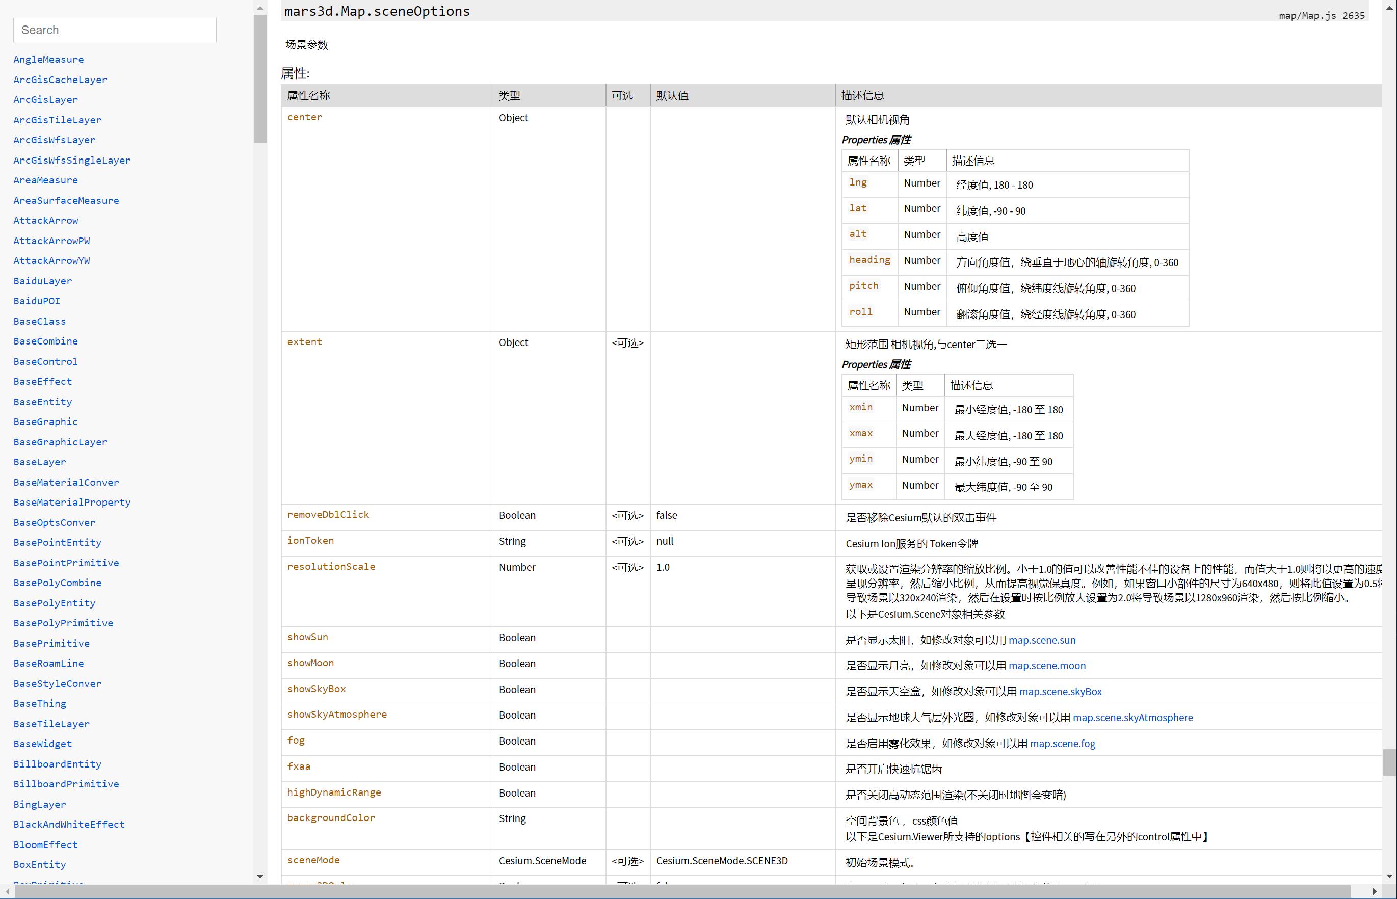This screenshot has height=899, width=1397.
Task: Open BloomEffect link
Action: click(45, 844)
